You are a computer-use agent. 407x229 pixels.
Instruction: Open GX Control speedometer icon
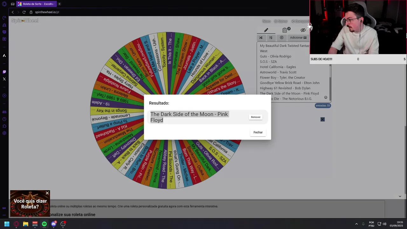4,18
